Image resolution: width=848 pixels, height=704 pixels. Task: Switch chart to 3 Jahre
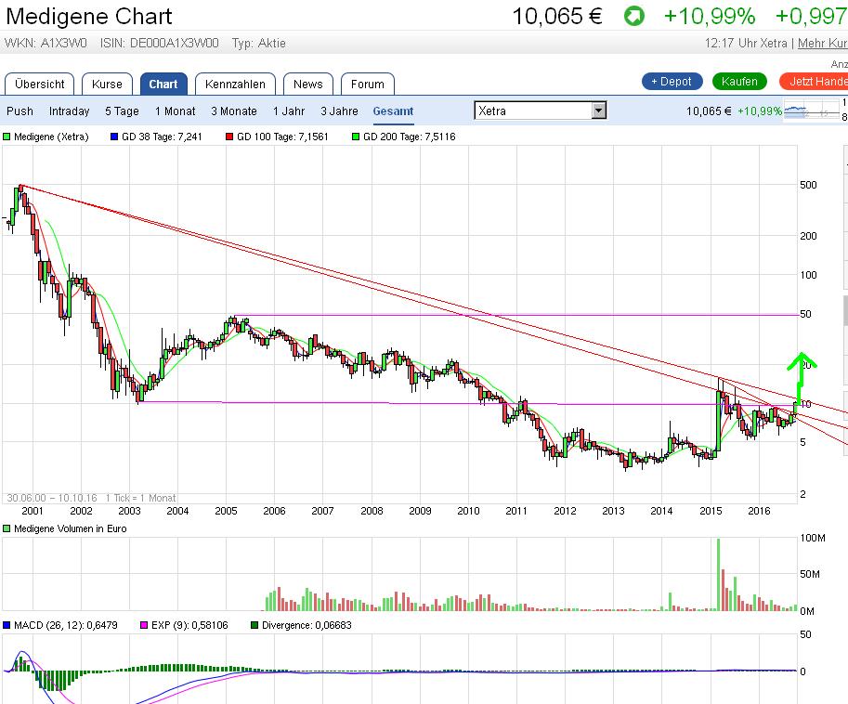339,111
